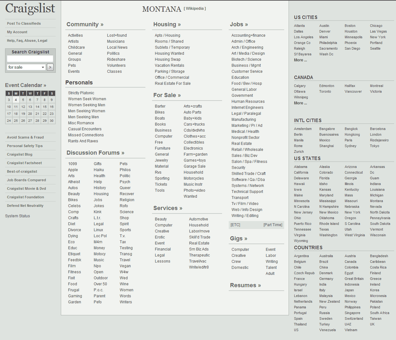396x340 pixels.
Task: Check System Status link
Action: pos(17,216)
